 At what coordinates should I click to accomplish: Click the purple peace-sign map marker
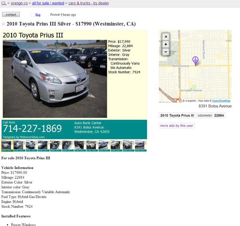(196, 61)
